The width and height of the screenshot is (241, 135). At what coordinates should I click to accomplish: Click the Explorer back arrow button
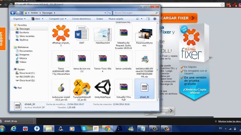13,13
